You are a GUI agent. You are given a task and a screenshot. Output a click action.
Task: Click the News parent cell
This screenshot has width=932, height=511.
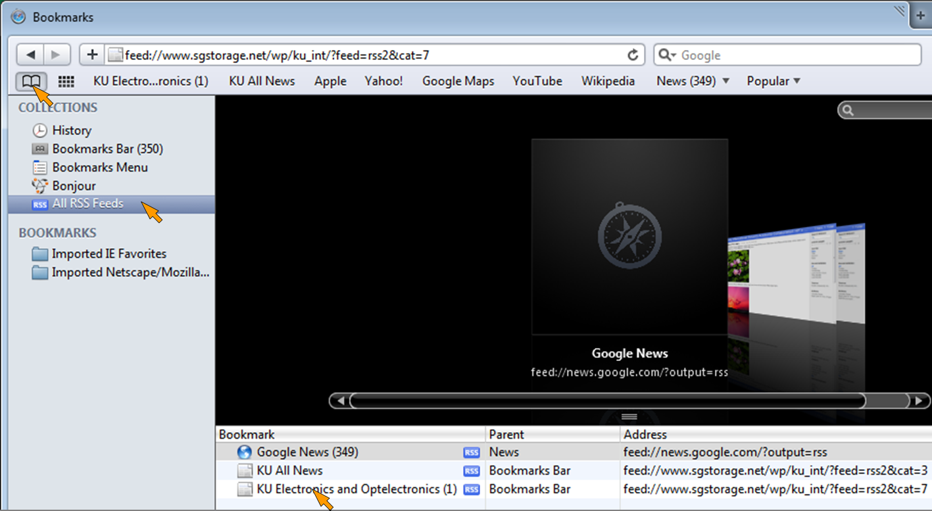pos(504,452)
